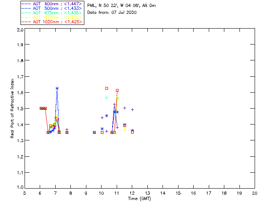Click the purple plus marker at 12 GMT
Image resolution: width=262 pixels, height=209 pixels.
pos(132,110)
